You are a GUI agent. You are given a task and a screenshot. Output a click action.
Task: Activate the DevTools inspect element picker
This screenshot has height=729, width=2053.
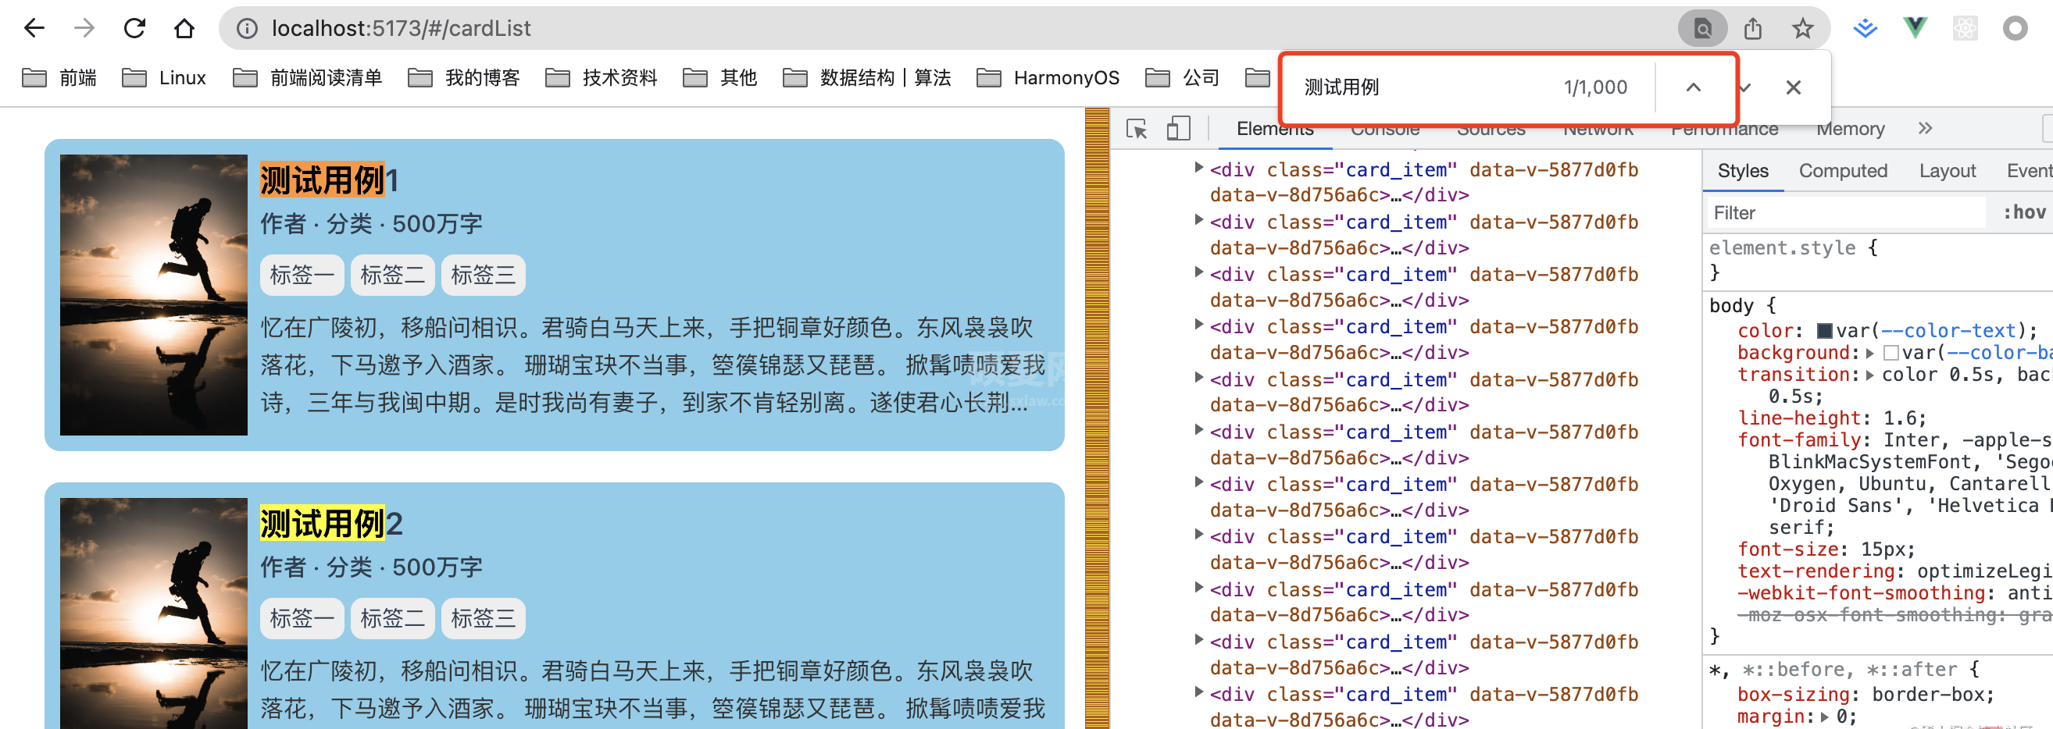click(1137, 128)
